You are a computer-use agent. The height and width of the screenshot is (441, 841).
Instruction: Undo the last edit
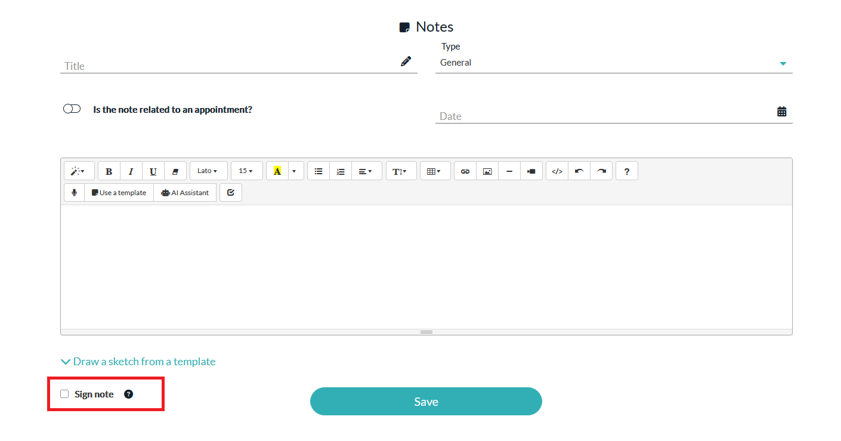(579, 171)
